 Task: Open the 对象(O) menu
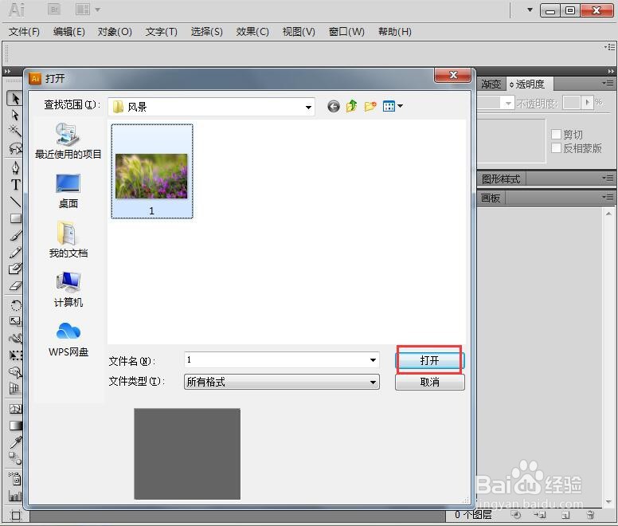pyautogui.click(x=115, y=32)
